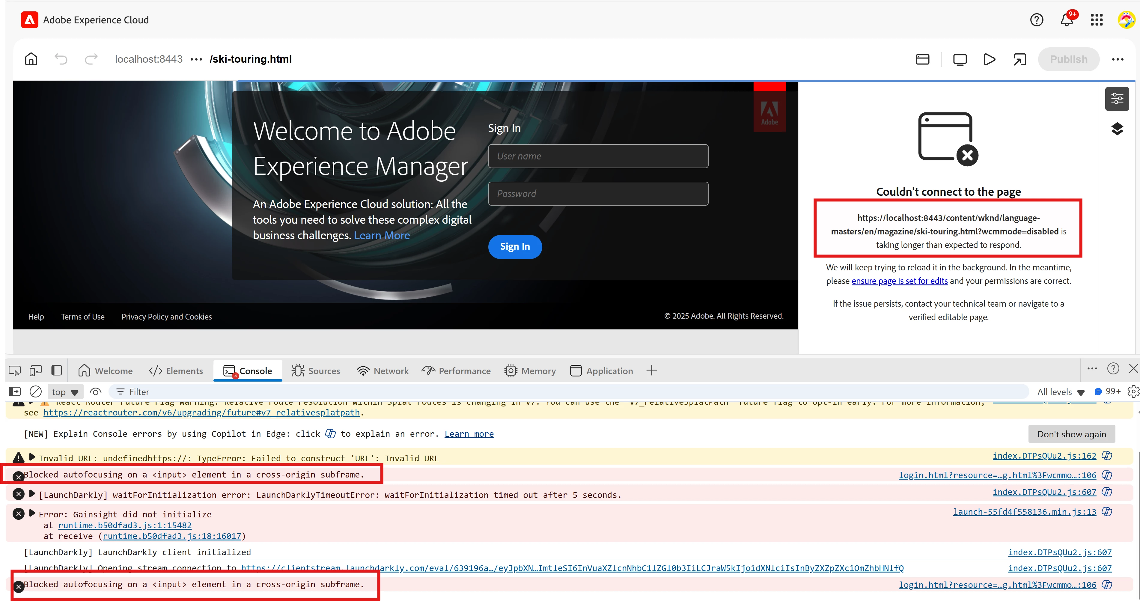Click the User name input field

598,156
